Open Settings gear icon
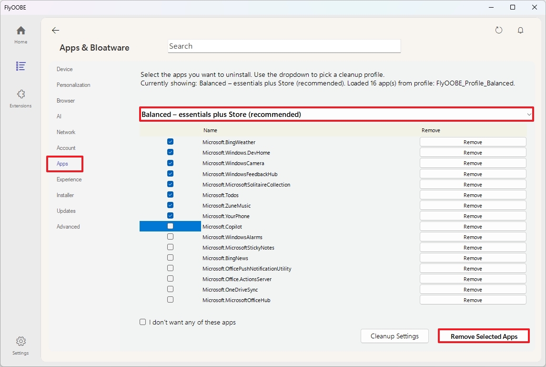 point(20,342)
